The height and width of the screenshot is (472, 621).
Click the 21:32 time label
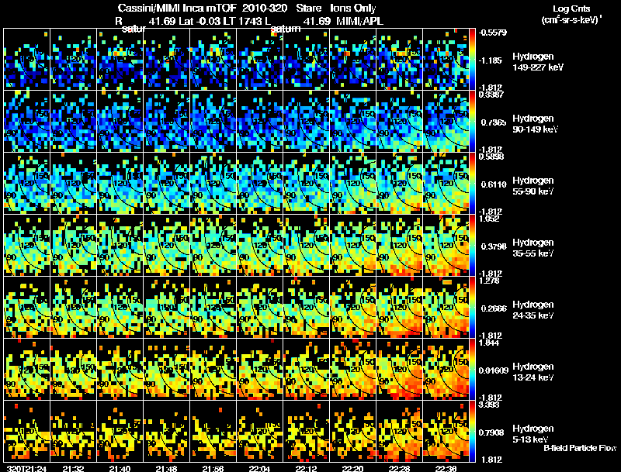tap(73, 469)
